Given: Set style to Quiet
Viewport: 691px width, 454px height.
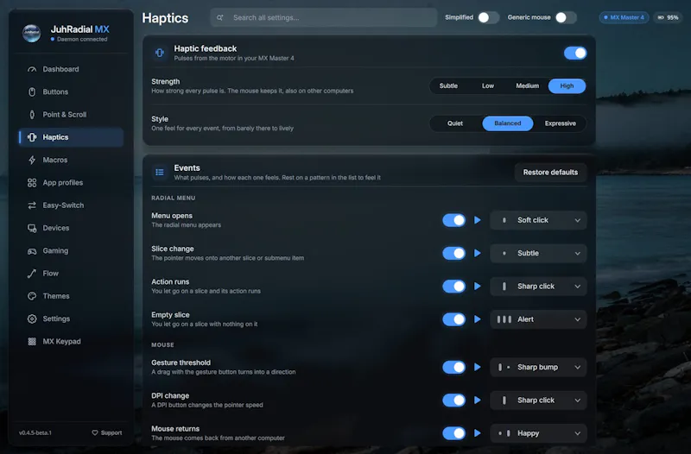Looking at the screenshot, I should (x=455, y=123).
